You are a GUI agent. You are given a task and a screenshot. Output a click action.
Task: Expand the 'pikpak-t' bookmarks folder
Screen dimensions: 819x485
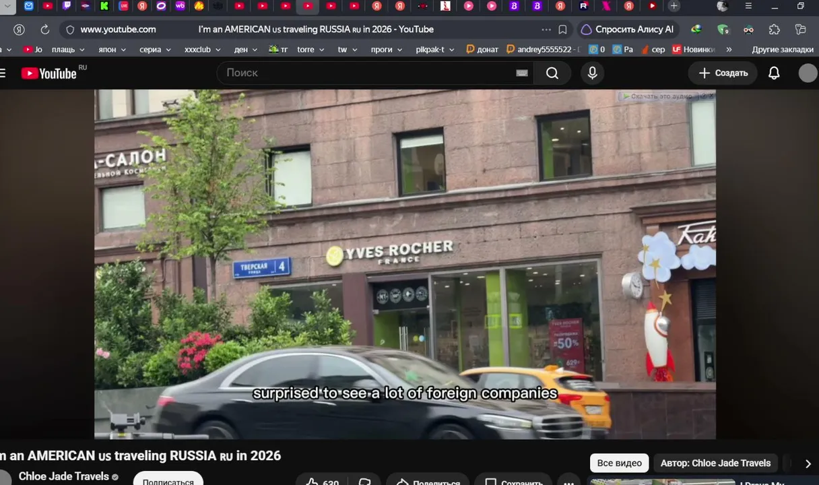pos(435,50)
